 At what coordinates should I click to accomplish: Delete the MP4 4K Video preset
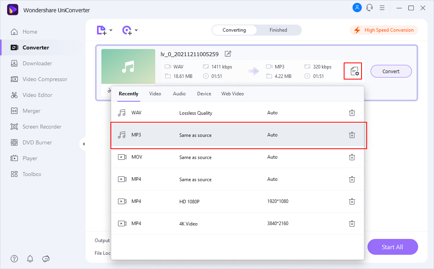352,224
